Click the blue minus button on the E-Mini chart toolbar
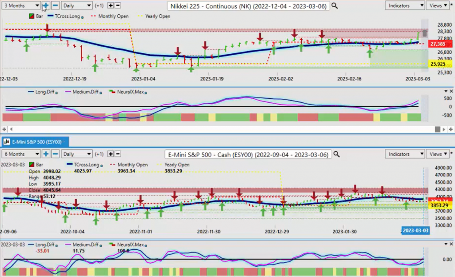The height and width of the screenshot is (277, 455). (56, 154)
